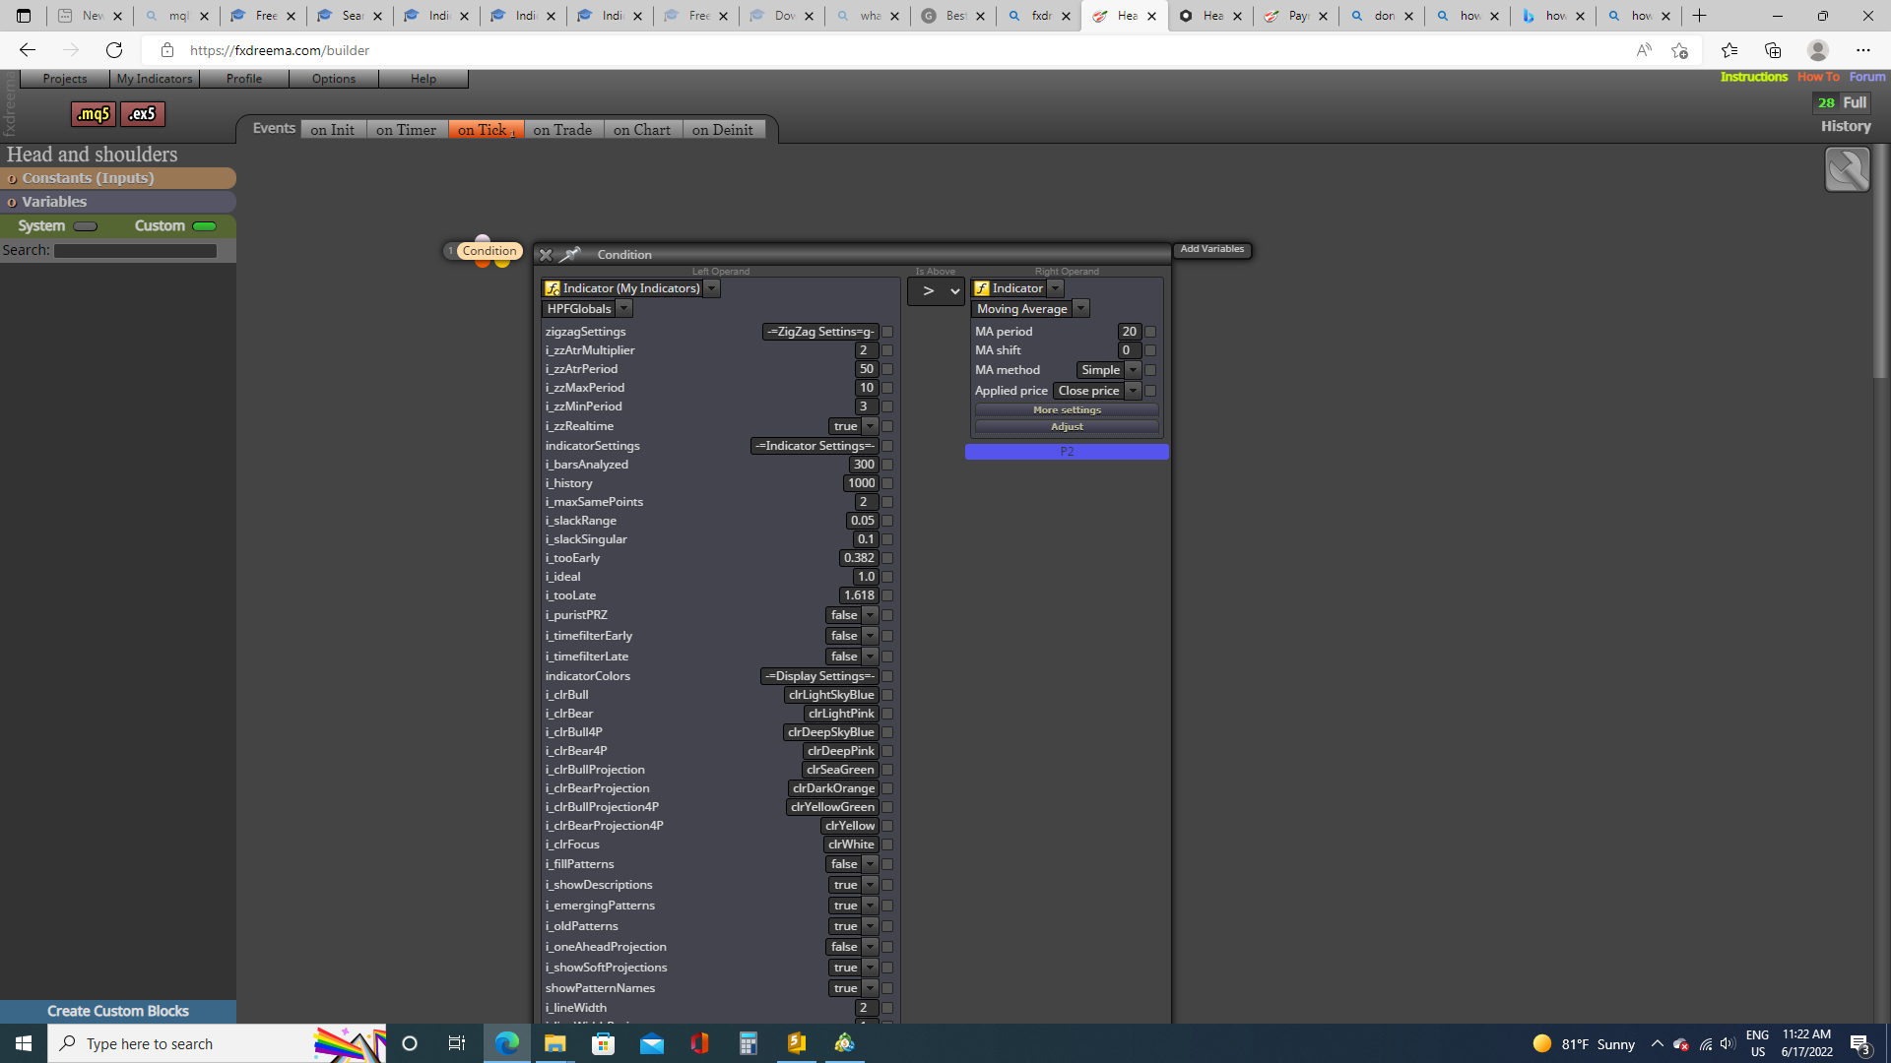Open Microsoft Edge from the taskbar
This screenshot has width=1891, height=1063.
coord(507,1043)
